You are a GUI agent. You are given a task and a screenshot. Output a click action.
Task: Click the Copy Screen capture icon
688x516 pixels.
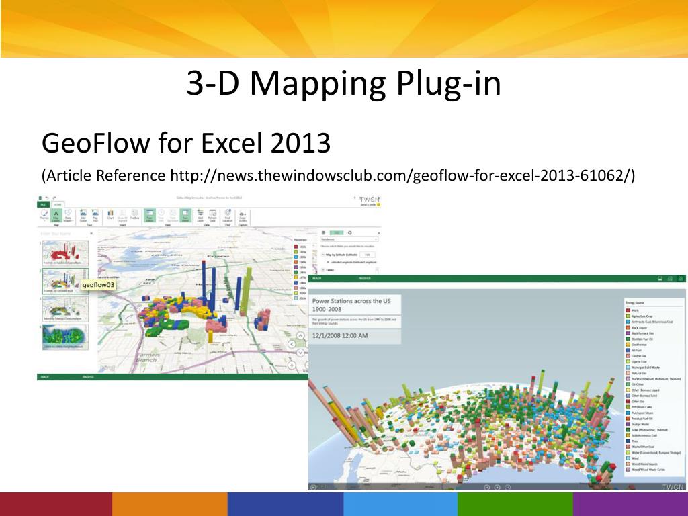click(x=243, y=216)
